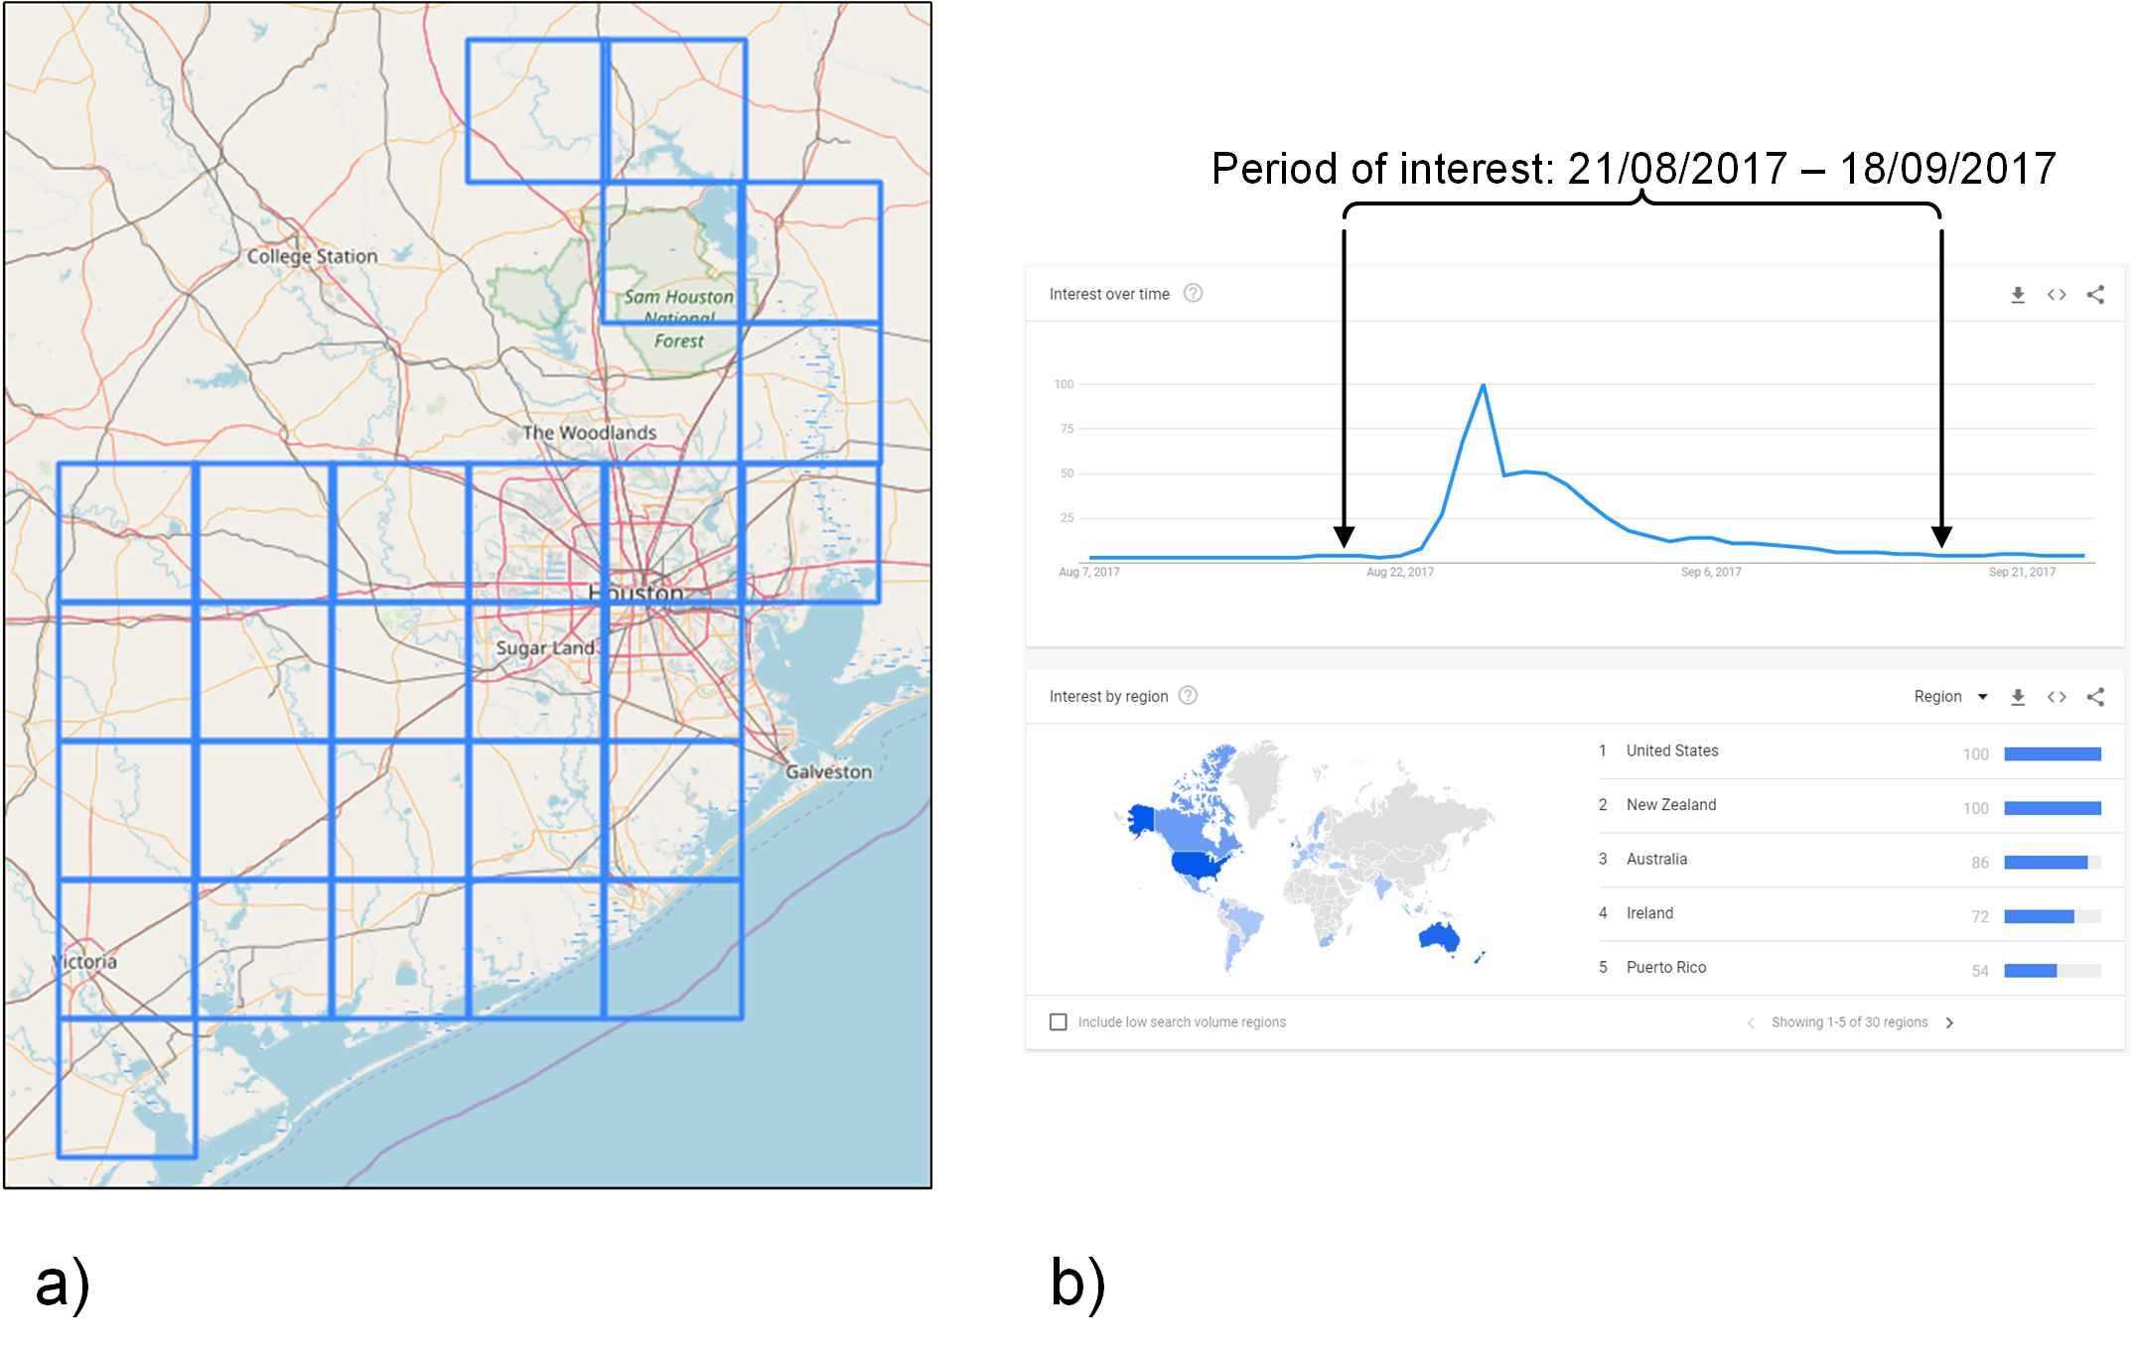Click the Aug 7, 2017 axis label

1089,572
